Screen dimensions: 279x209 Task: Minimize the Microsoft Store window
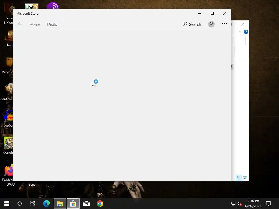coord(200,13)
